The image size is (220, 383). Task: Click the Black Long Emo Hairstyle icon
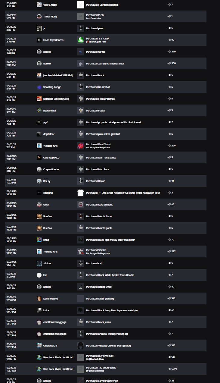point(80,310)
